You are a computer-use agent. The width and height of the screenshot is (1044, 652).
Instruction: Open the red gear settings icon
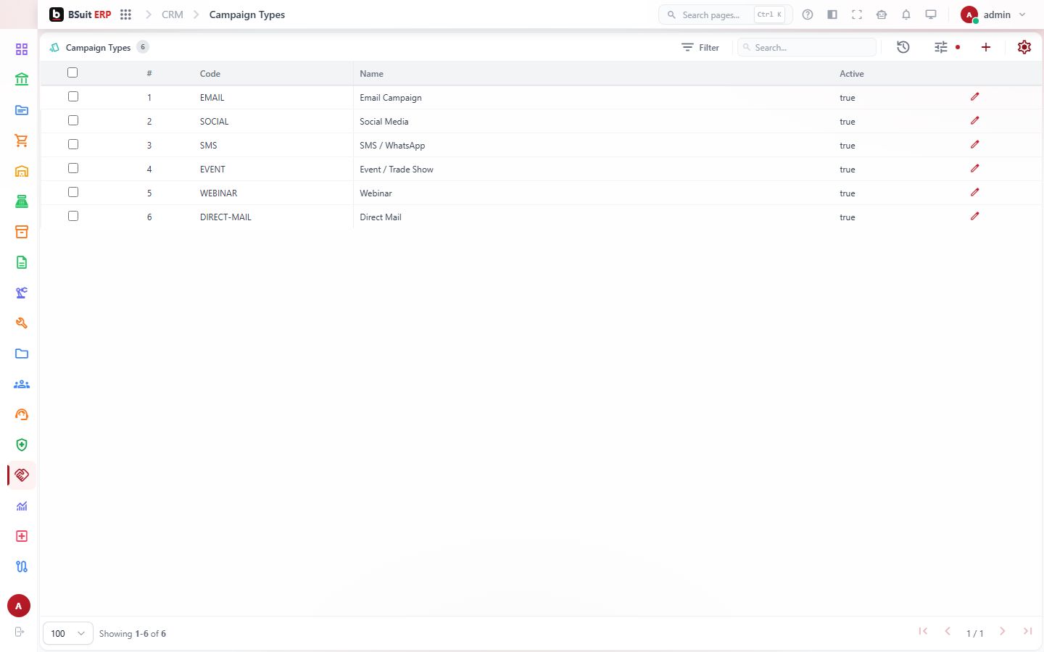click(1024, 47)
